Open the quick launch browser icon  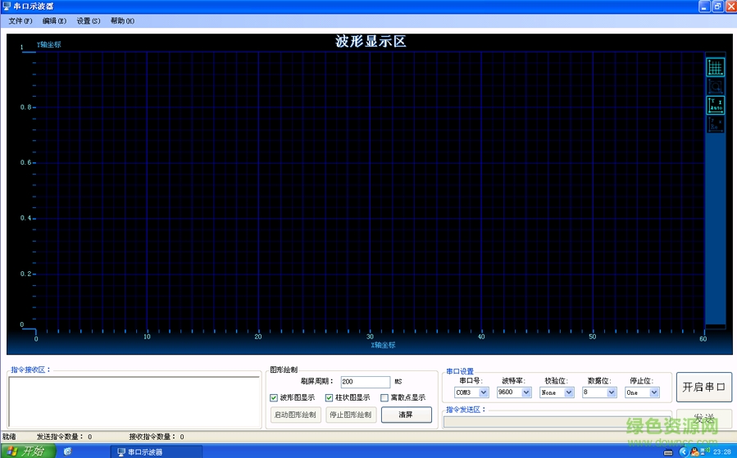(x=67, y=451)
